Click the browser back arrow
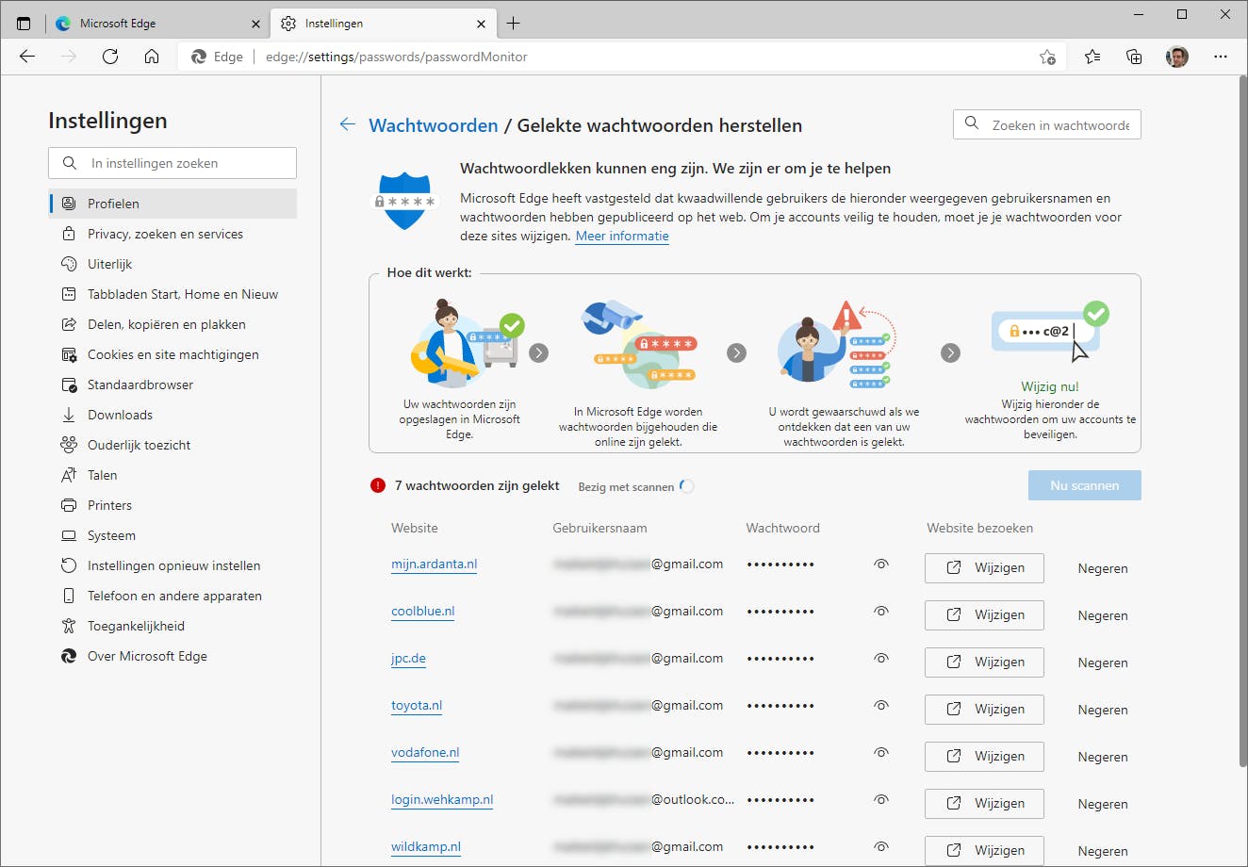 (x=27, y=57)
